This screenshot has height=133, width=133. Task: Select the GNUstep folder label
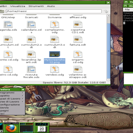click(8, 17)
